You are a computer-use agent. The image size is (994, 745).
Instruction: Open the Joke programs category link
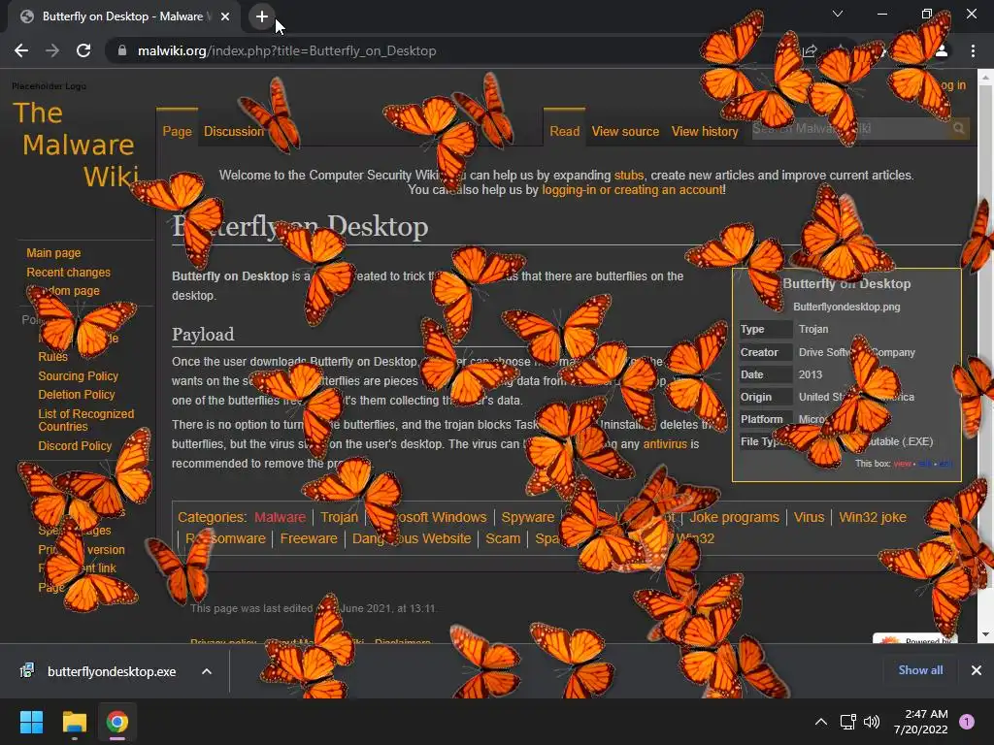click(734, 517)
